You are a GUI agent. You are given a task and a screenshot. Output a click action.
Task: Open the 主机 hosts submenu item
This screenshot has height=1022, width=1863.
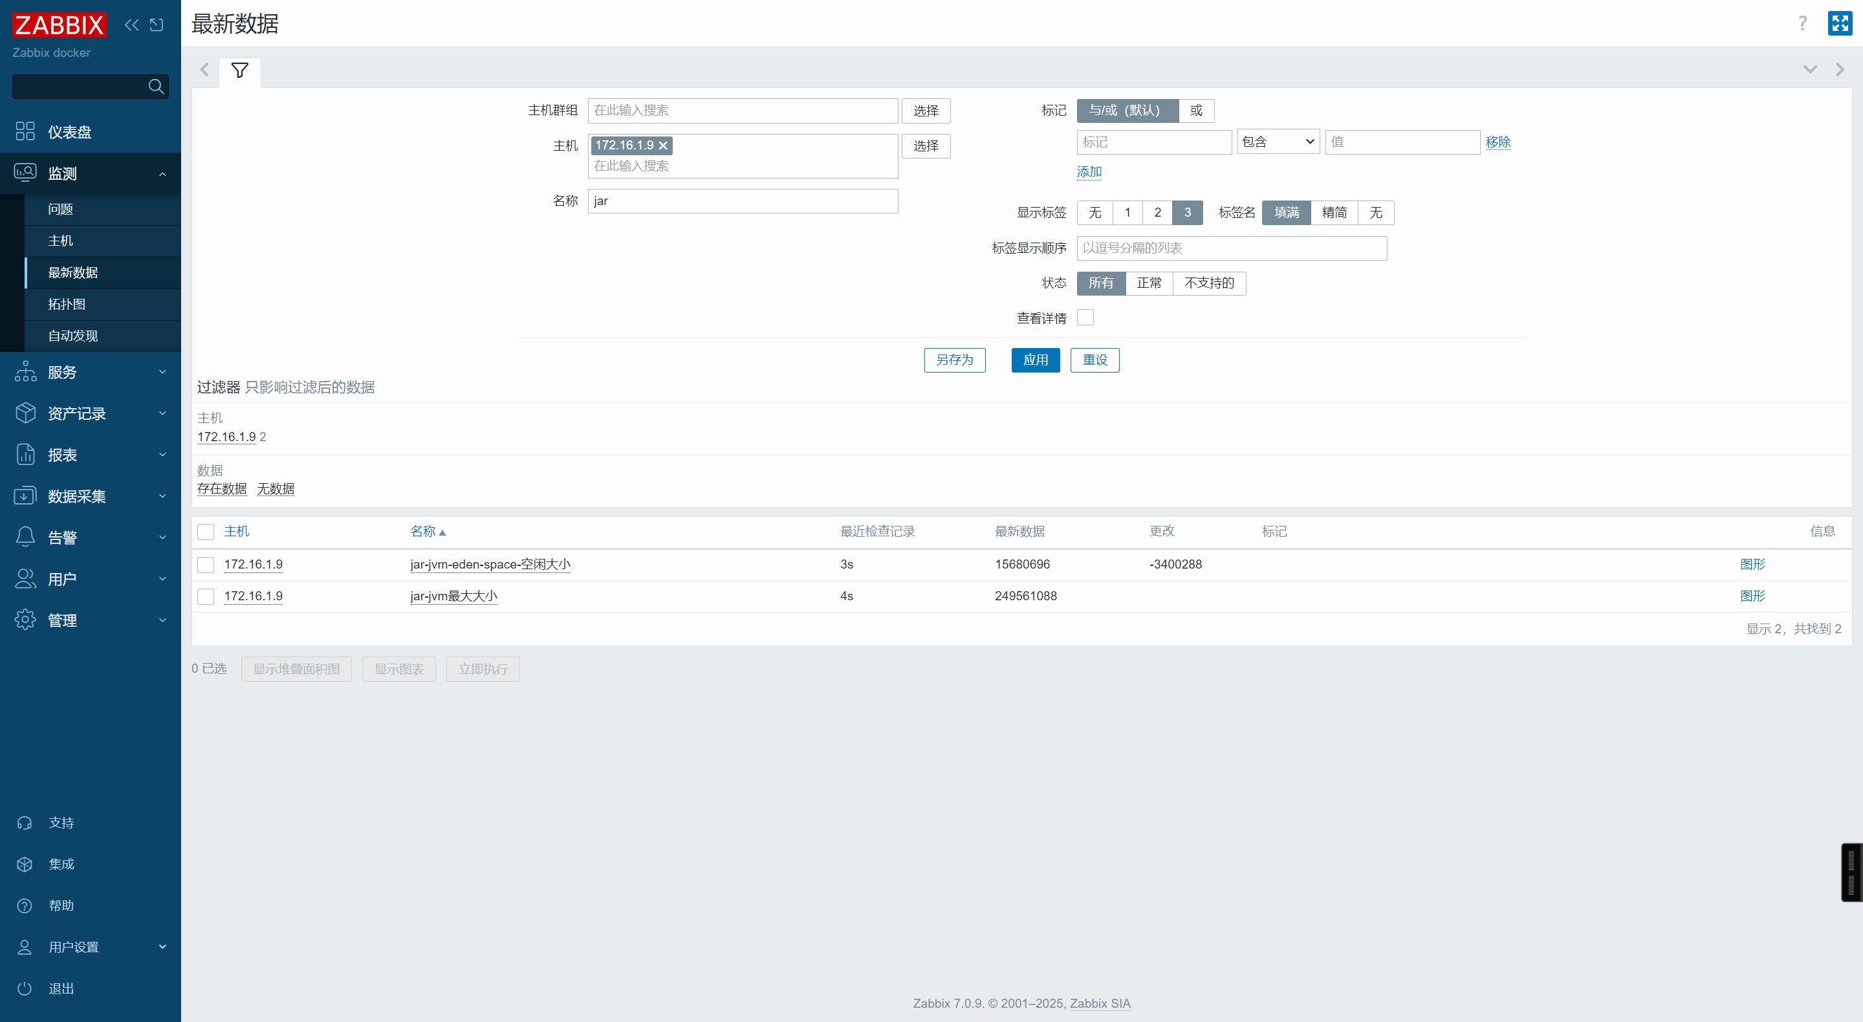[103, 241]
